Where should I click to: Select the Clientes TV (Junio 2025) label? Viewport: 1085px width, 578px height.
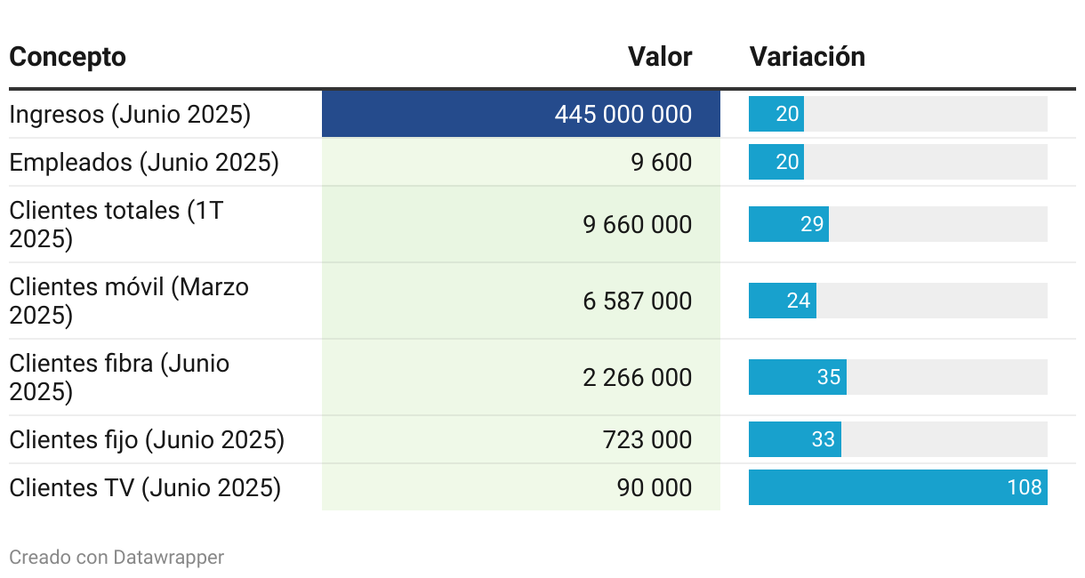click(145, 488)
